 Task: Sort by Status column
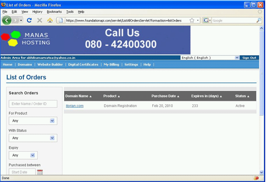point(242,96)
